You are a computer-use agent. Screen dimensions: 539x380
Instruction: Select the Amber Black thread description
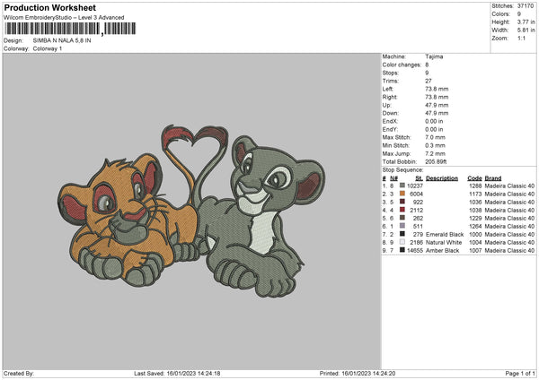pos(442,250)
